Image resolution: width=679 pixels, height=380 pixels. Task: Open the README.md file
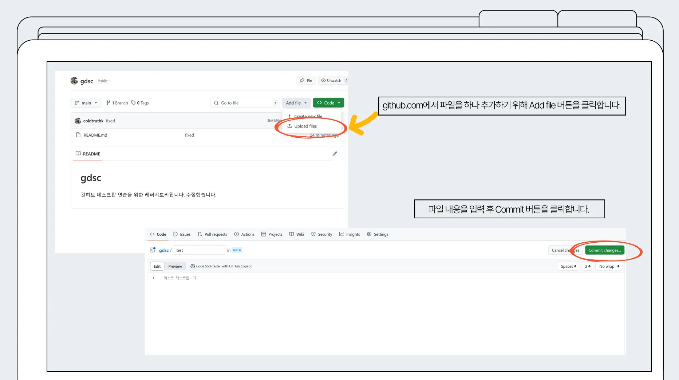pyautogui.click(x=95, y=135)
